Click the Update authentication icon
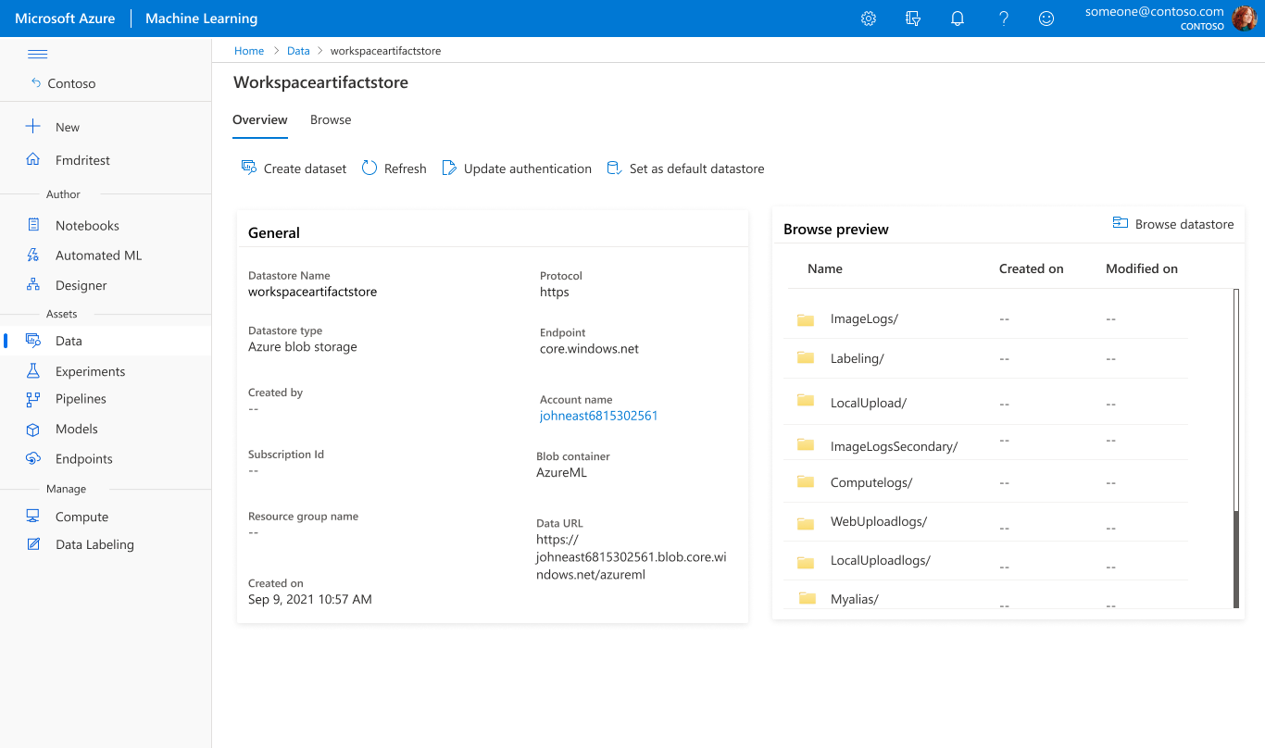 click(449, 168)
